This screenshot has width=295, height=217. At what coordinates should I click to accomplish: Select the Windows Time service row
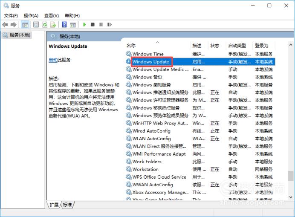(x=200, y=54)
